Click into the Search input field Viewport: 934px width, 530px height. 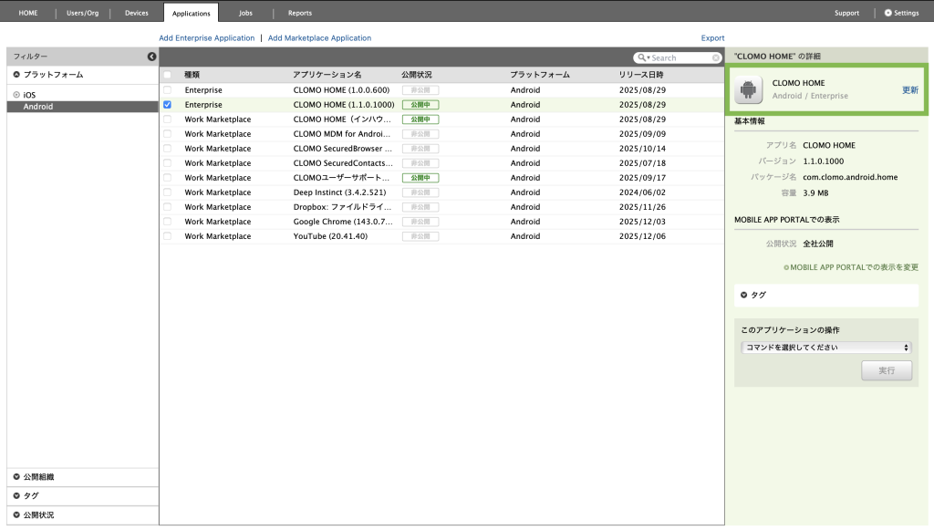[680, 57]
